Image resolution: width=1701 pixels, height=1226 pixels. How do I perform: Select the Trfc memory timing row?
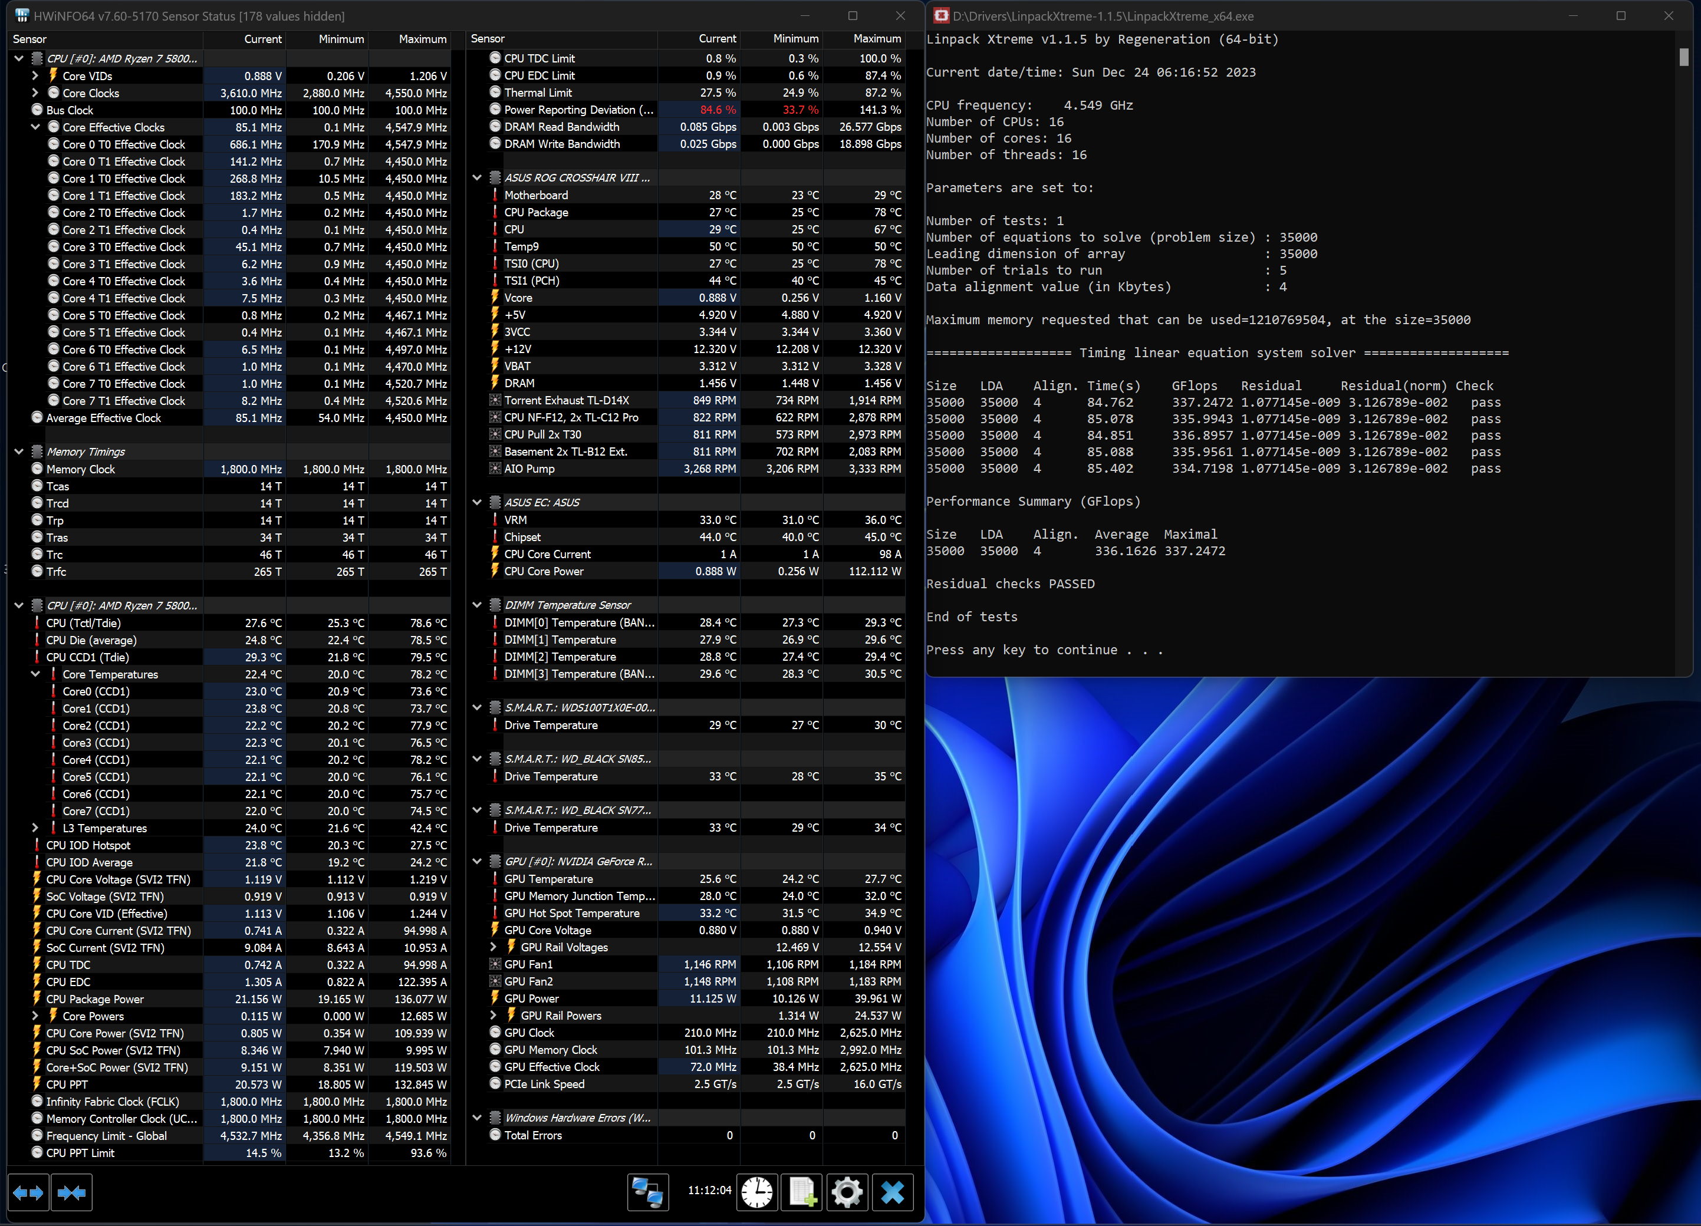[x=229, y=571]
